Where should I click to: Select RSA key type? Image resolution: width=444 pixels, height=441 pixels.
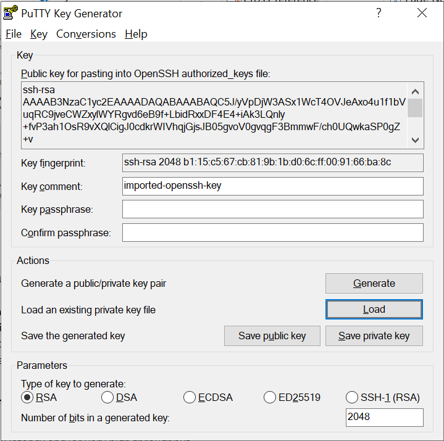(27, 397)
